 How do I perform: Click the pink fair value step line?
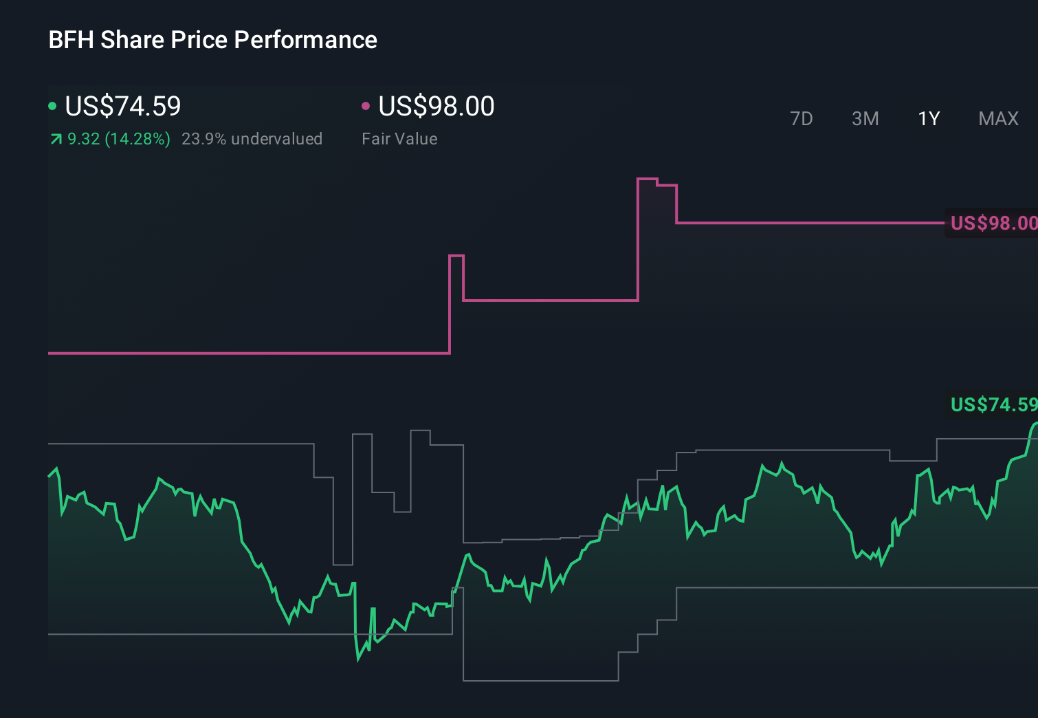[550, 301]
